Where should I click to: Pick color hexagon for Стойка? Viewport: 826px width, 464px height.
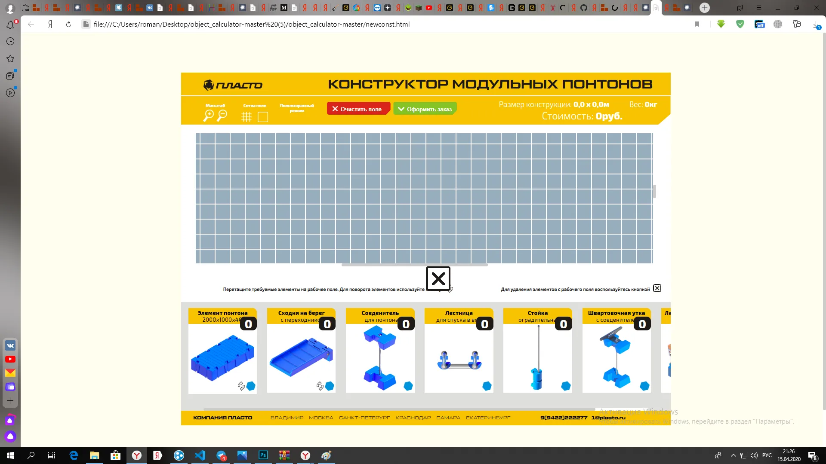(566, 386)
